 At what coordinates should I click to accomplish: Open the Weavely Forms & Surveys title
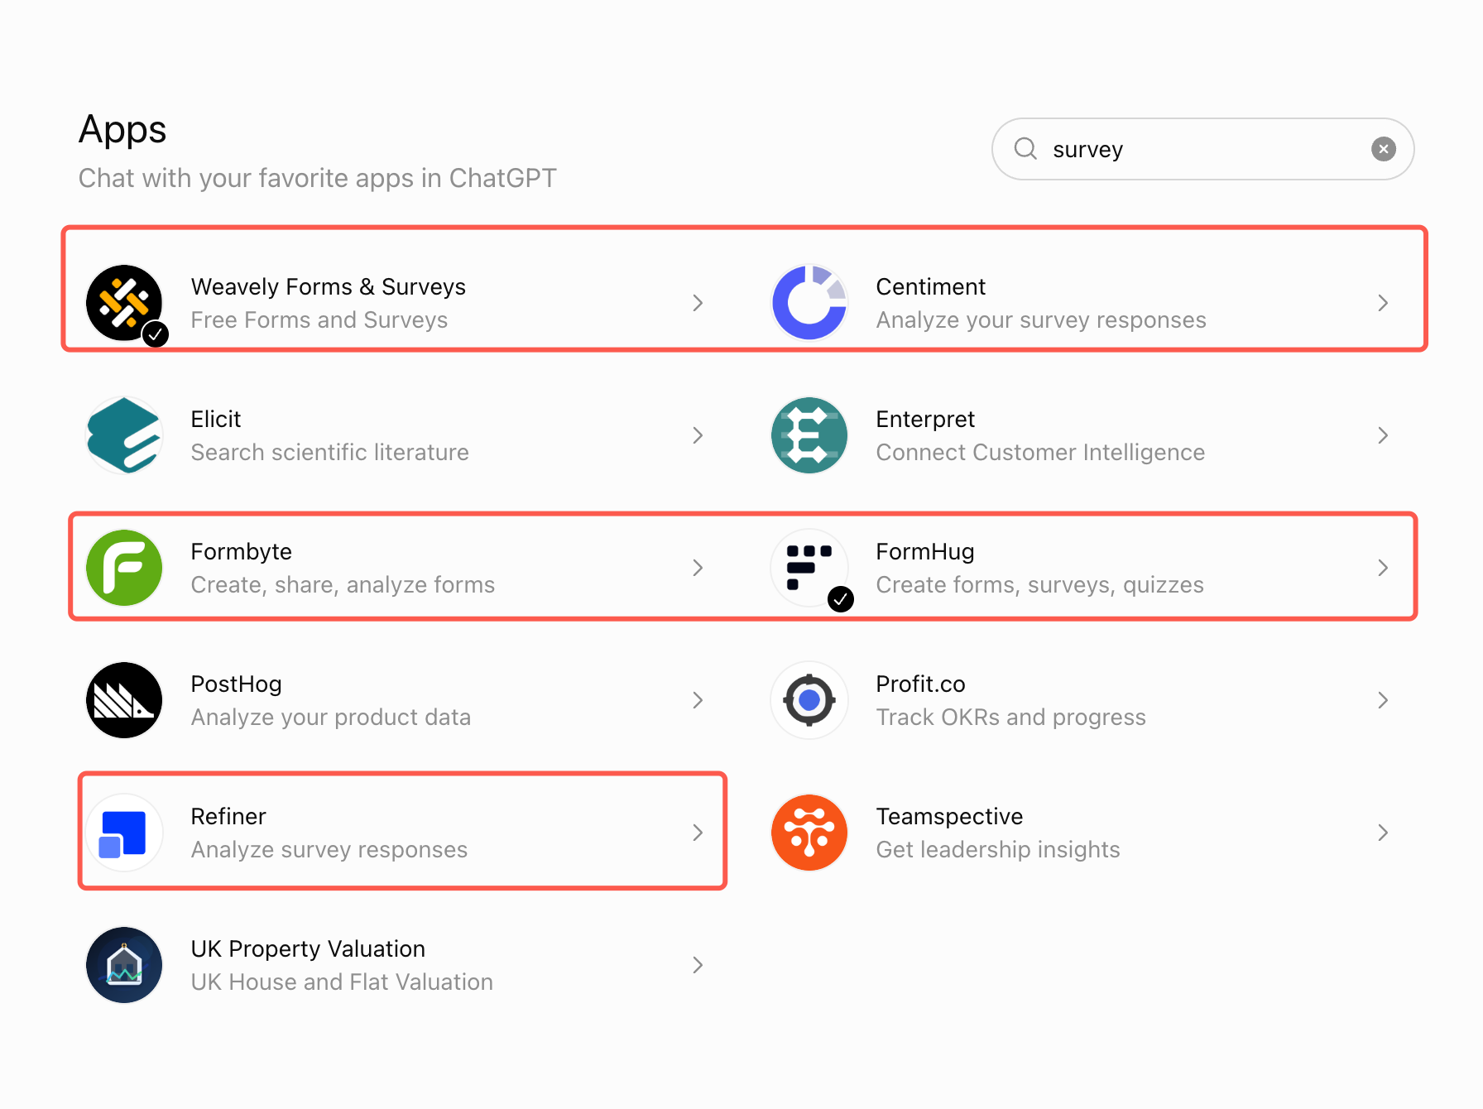click(329, 286)
